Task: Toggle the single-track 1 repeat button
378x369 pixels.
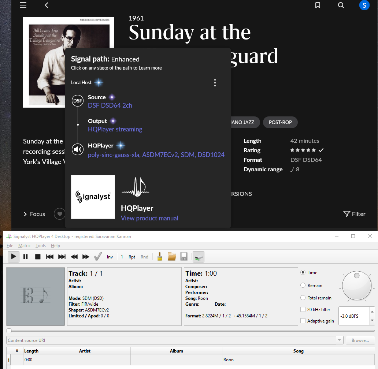Action: pos(122,257)
